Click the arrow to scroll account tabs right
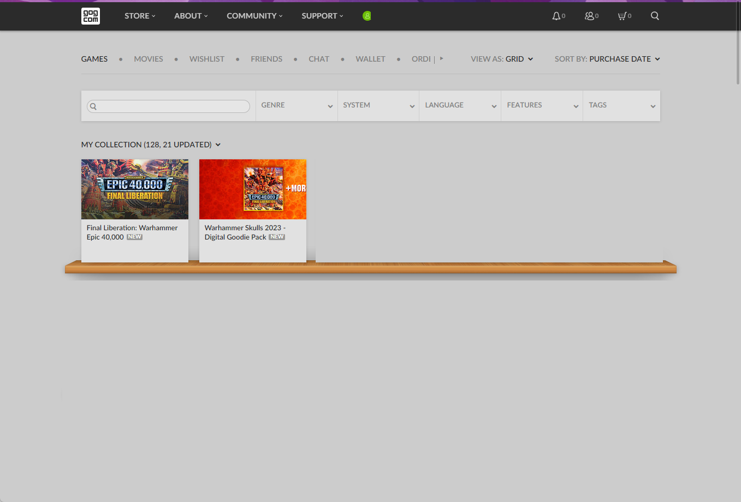 tap(441, 58)
